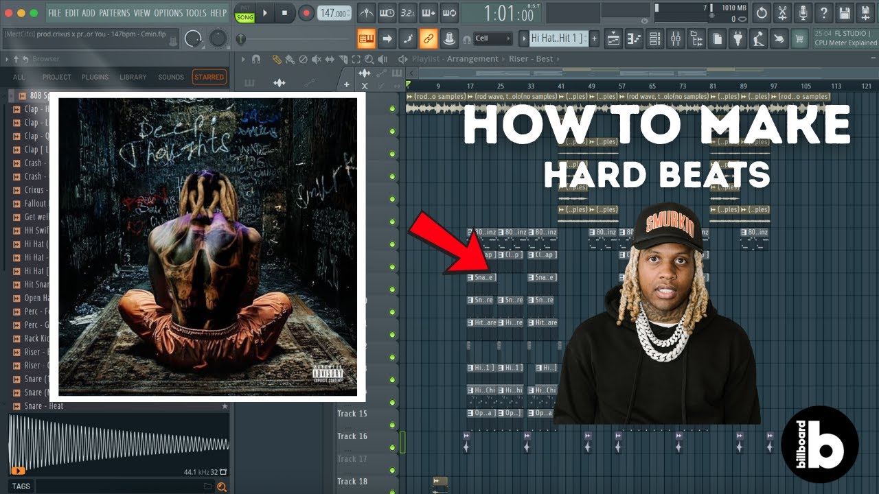Select the playlist mute tool speaker icon
This screenshot has width=879, height=494.
[316, 59]
